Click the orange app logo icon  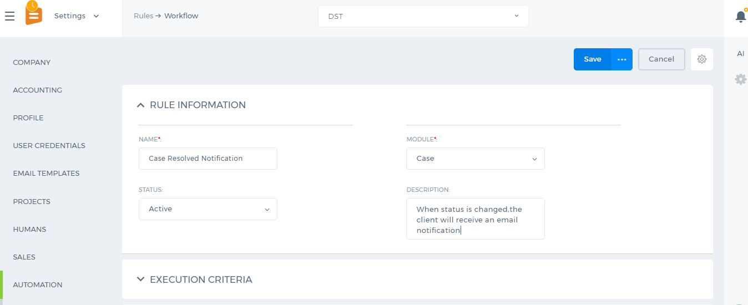pyautogui.click(x=33, y=13)
